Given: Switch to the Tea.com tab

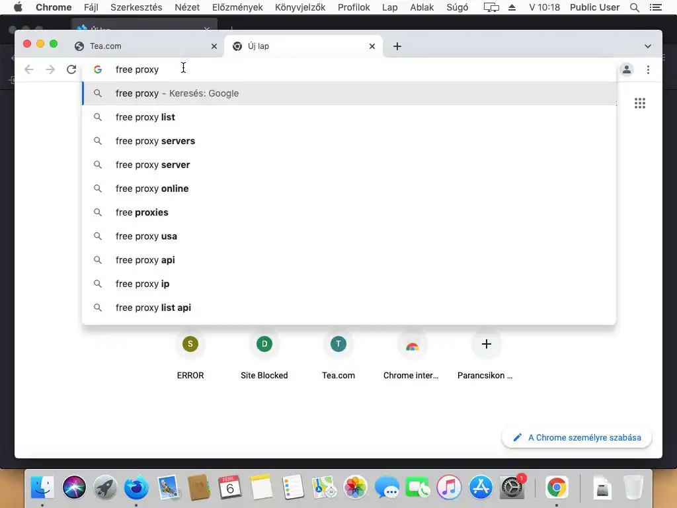Looking at the screenshot, I should pyautogui.click(x=145, y=46).
